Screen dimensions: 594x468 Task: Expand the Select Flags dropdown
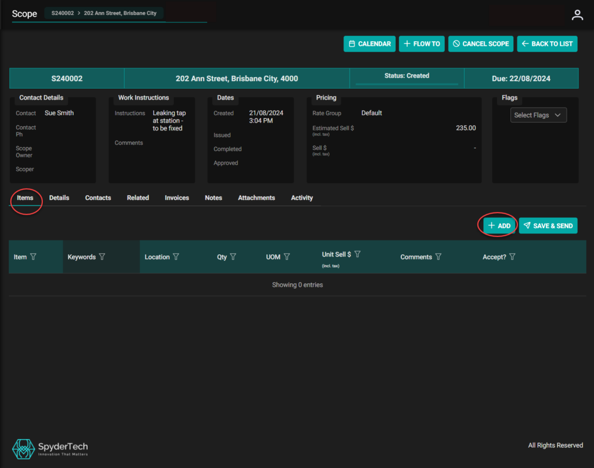click(x=538, y=115)
